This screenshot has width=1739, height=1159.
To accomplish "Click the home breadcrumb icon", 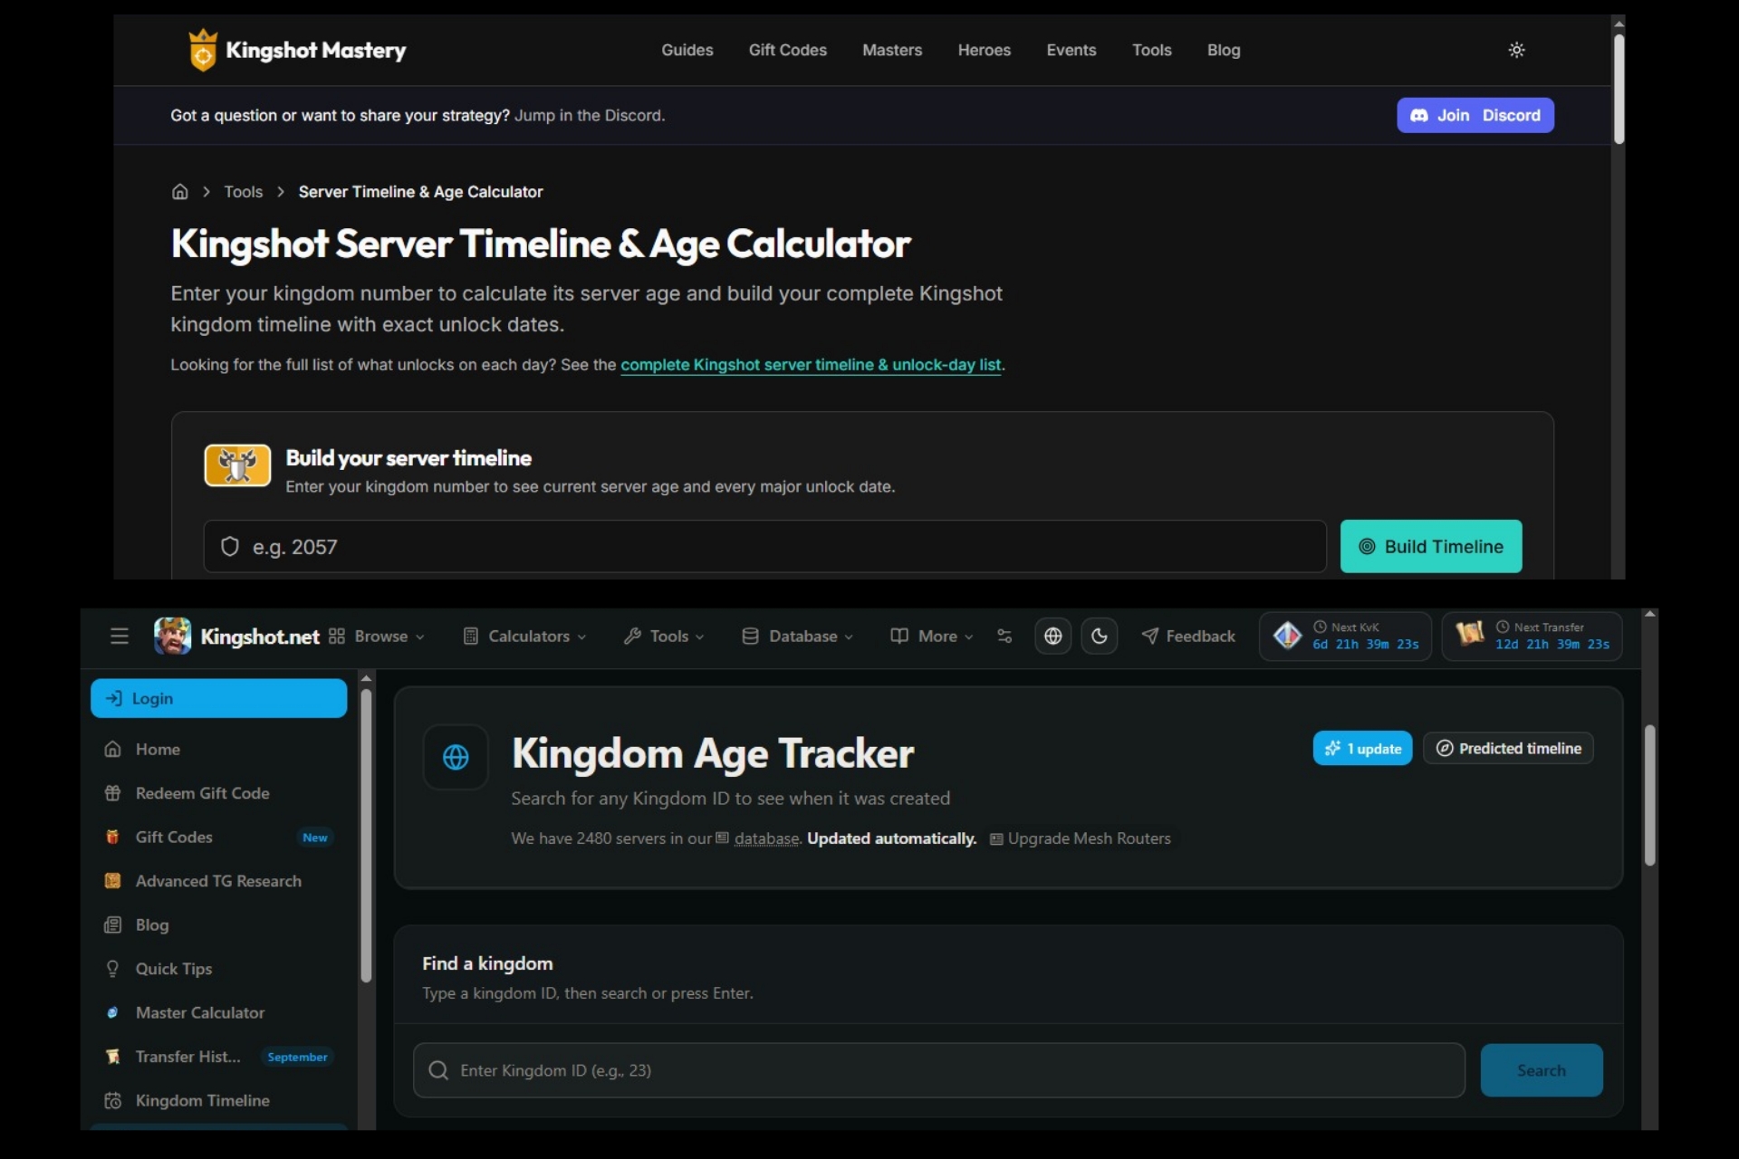I will tap(180, 192).
